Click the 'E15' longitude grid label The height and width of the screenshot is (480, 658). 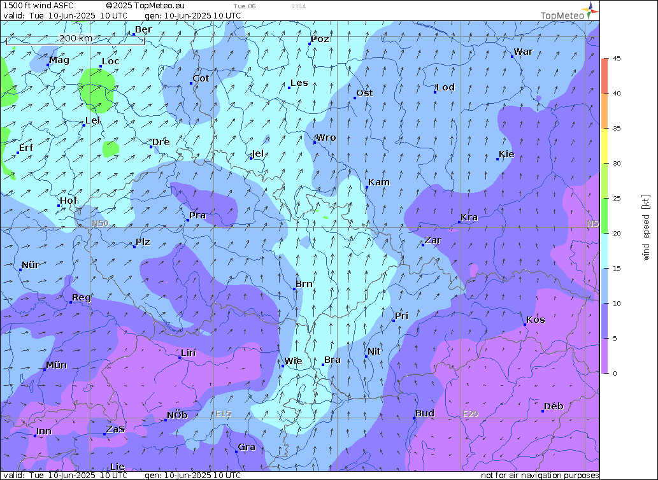pos(223,414)
